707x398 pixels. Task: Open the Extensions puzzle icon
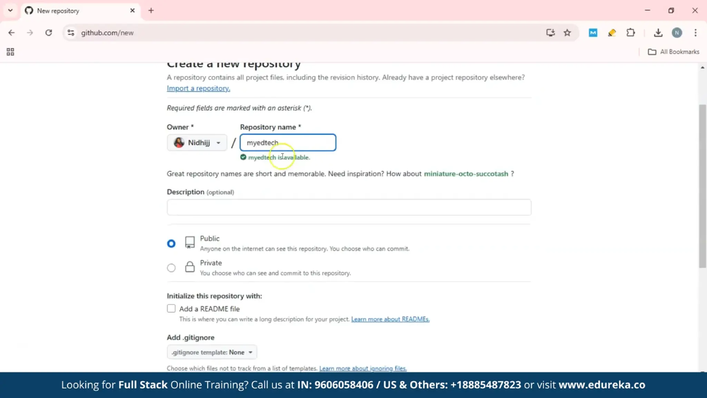631,33
